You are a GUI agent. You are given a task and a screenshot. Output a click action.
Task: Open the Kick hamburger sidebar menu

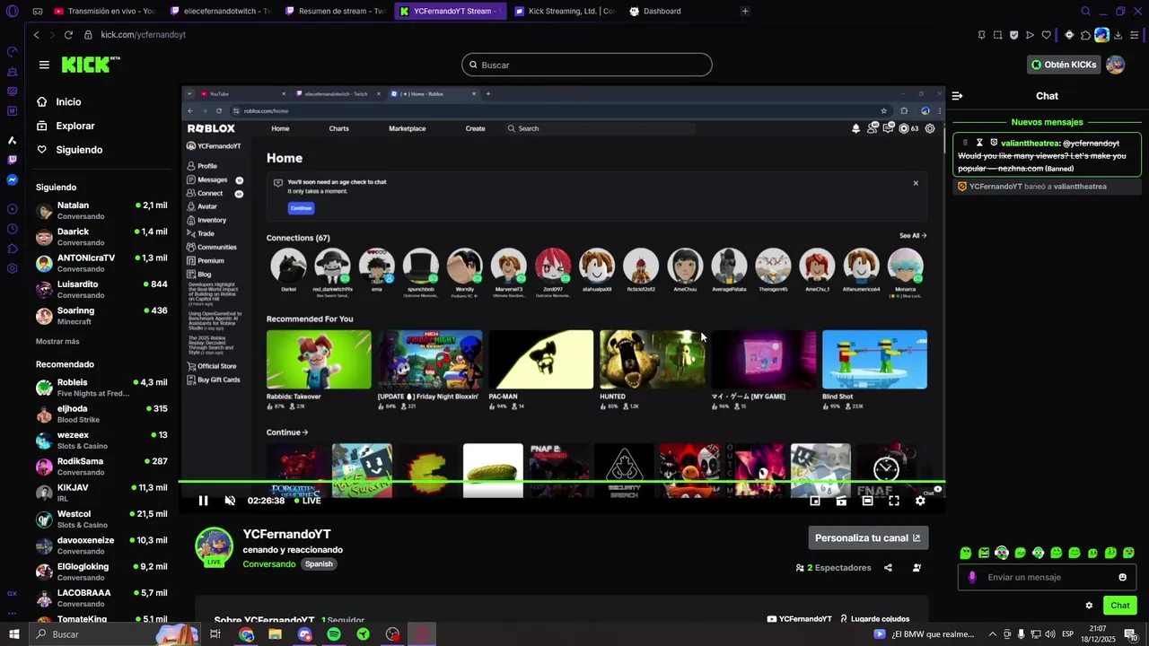click(44, 65)
